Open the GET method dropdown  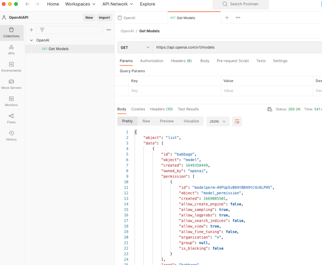(135, 47)
